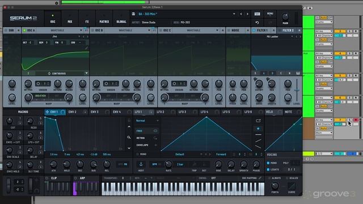Adjust the Filter CUTOFF knob
363x204 pixels.
(x=259, y=83)
